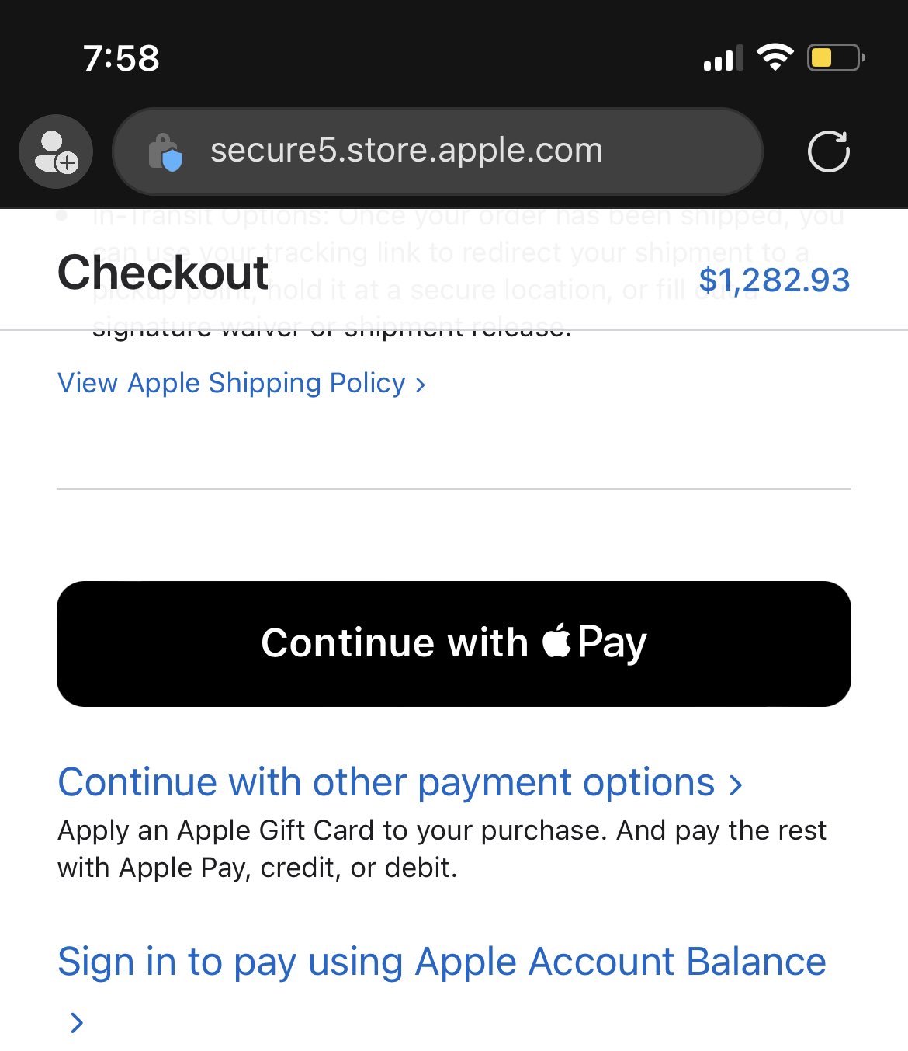Tap the privacy shield lock icon

pyautogui.click(x=165, y=151)
